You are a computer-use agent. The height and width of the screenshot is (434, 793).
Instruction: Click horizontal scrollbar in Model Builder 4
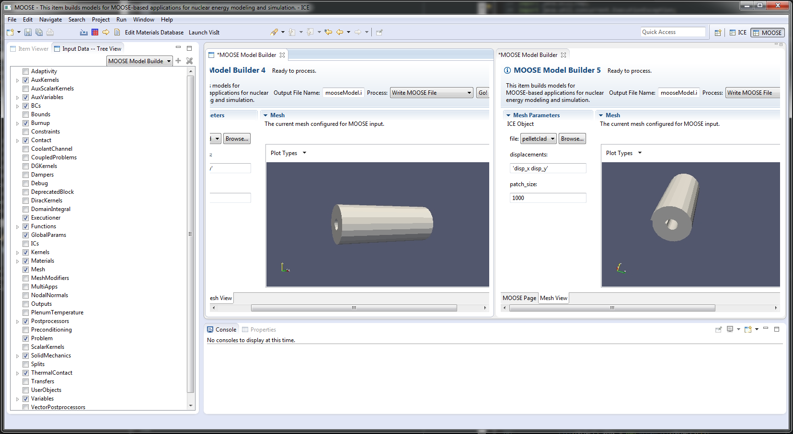[354, 308]
